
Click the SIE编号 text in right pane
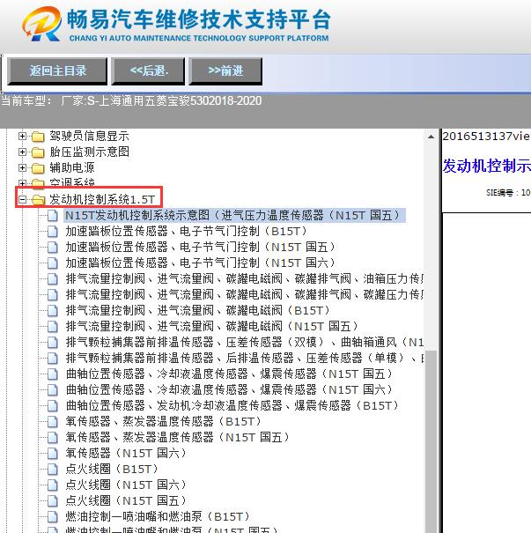[x=508, y=193]
